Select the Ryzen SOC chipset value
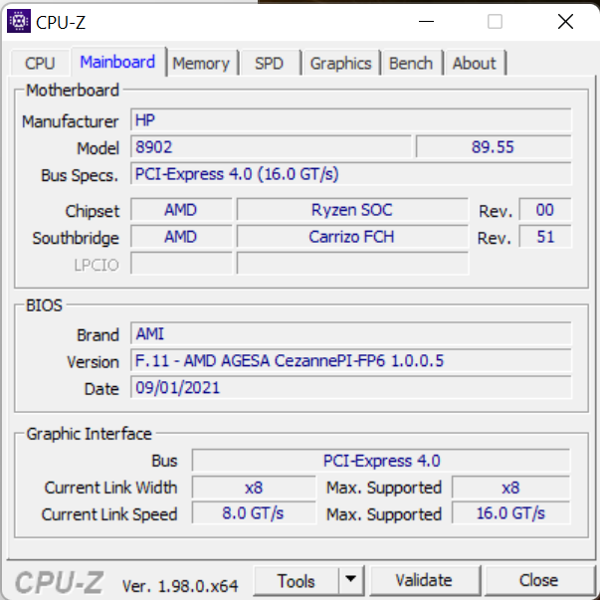600x600 pixels. pyautogui.click(x=352, y=210)
